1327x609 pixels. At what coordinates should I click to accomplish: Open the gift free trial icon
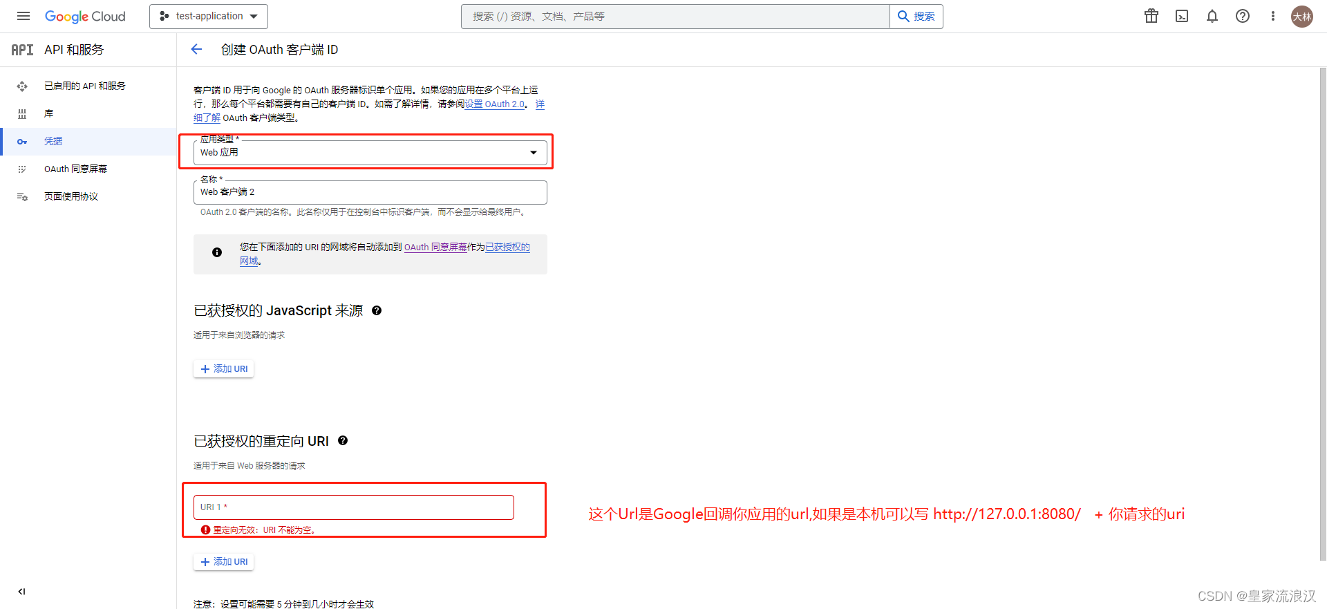(x=1151, y=16)
